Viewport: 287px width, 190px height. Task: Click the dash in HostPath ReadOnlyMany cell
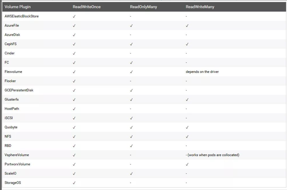tap(131, 109)
